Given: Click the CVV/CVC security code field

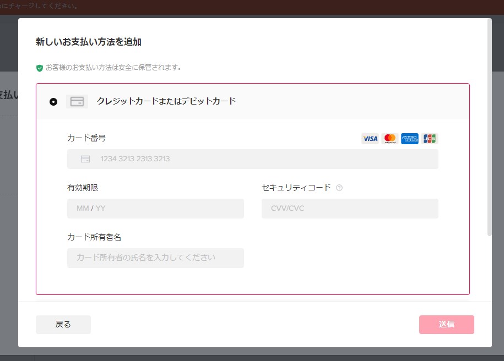Looking at the screenshot, I should [350, 209].
